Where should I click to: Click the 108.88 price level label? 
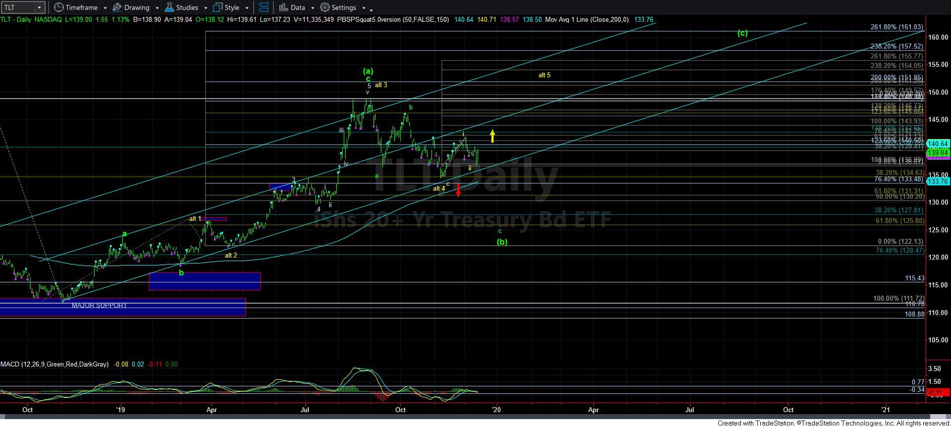[914, 315]
